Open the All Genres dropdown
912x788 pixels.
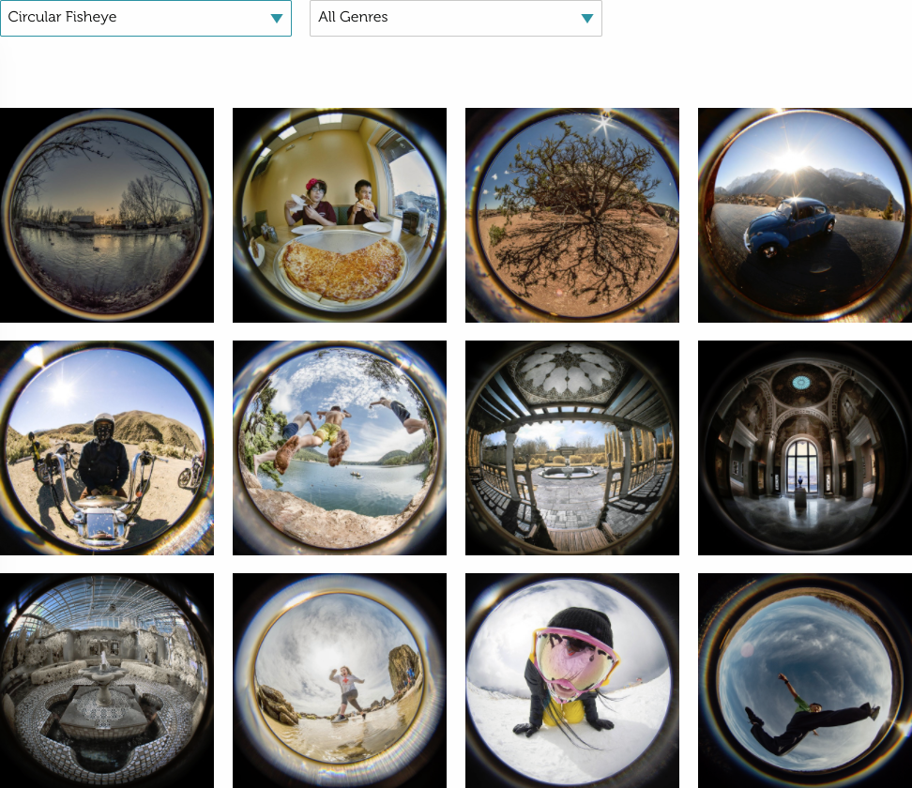[455, 18]
